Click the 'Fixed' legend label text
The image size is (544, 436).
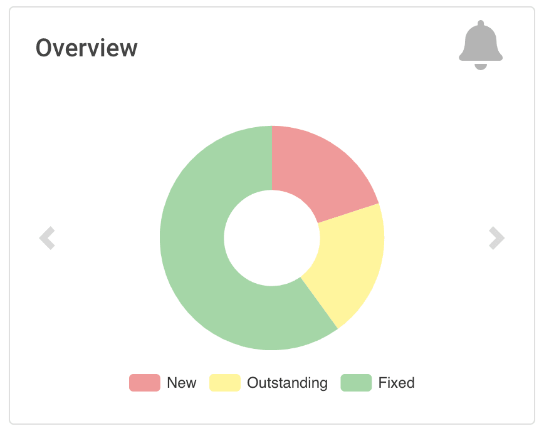click(x=397, y=383)
